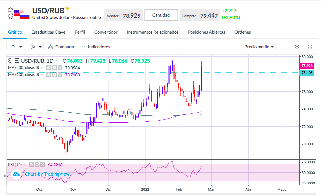Hide MA 200 line via eye icon

pos(49,68)
